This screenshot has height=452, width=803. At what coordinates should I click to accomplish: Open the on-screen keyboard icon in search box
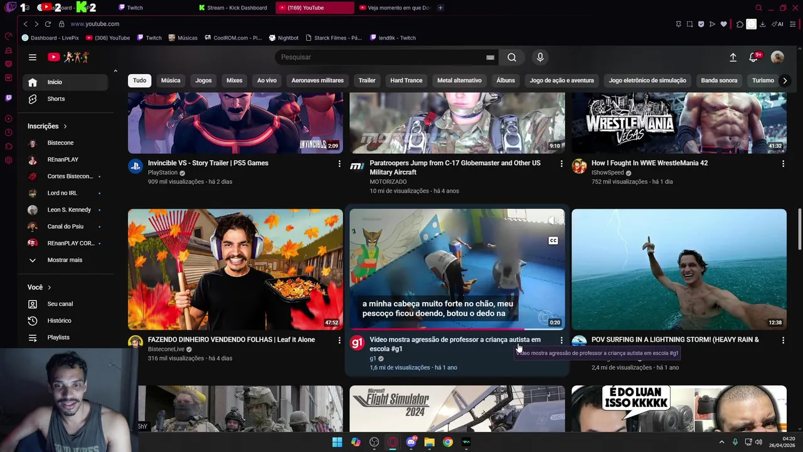pos(490,57)
